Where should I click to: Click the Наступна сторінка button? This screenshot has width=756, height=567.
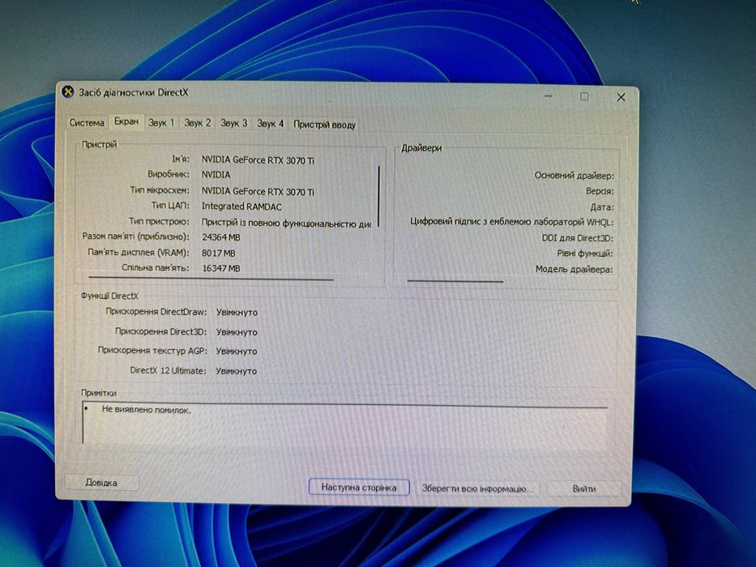[x=359, y=488]
